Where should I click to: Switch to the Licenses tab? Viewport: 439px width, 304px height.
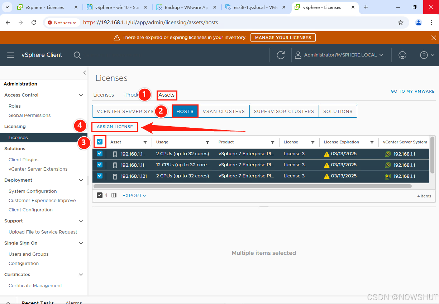coord(104,95)
